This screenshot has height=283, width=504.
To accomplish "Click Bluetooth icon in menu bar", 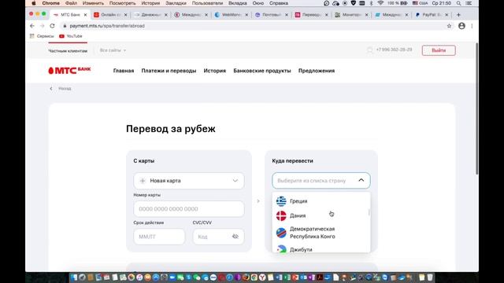I will (x=371, y=3).
